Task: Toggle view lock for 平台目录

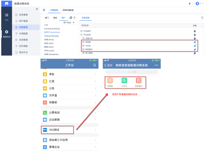Action: click(195, 35)
